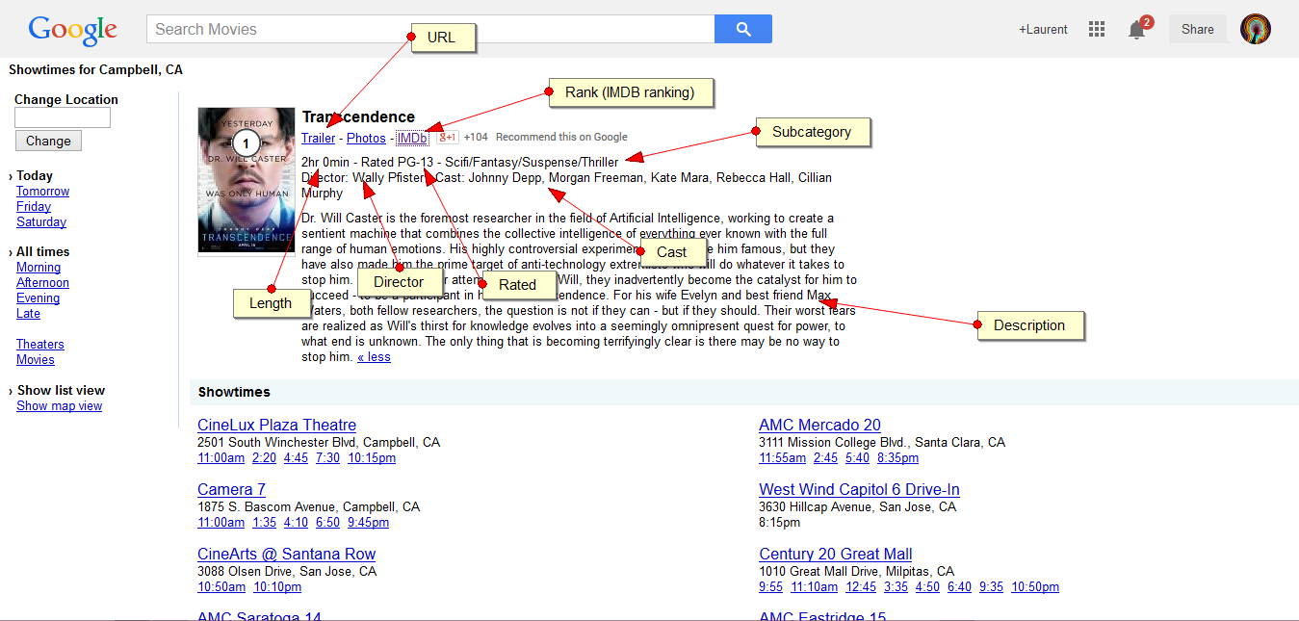
Task: Open West Wind Capitol 6 Drive-In link
Action: click(x=859, y=489)
